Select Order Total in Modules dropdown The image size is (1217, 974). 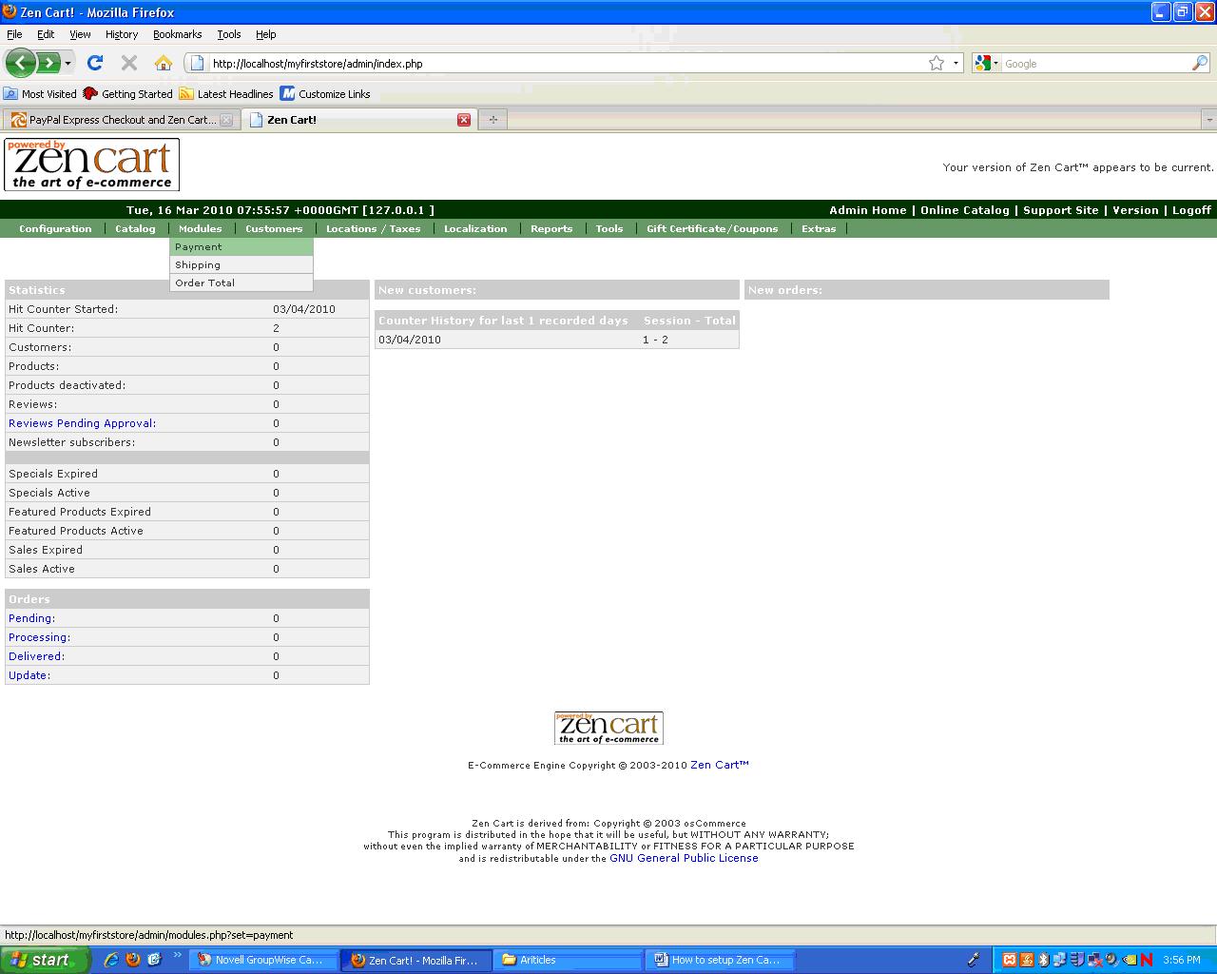[x=241, y=283]
